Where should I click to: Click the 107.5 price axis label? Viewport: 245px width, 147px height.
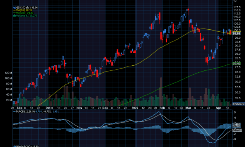pyautogui.click(x=237, y=20)
